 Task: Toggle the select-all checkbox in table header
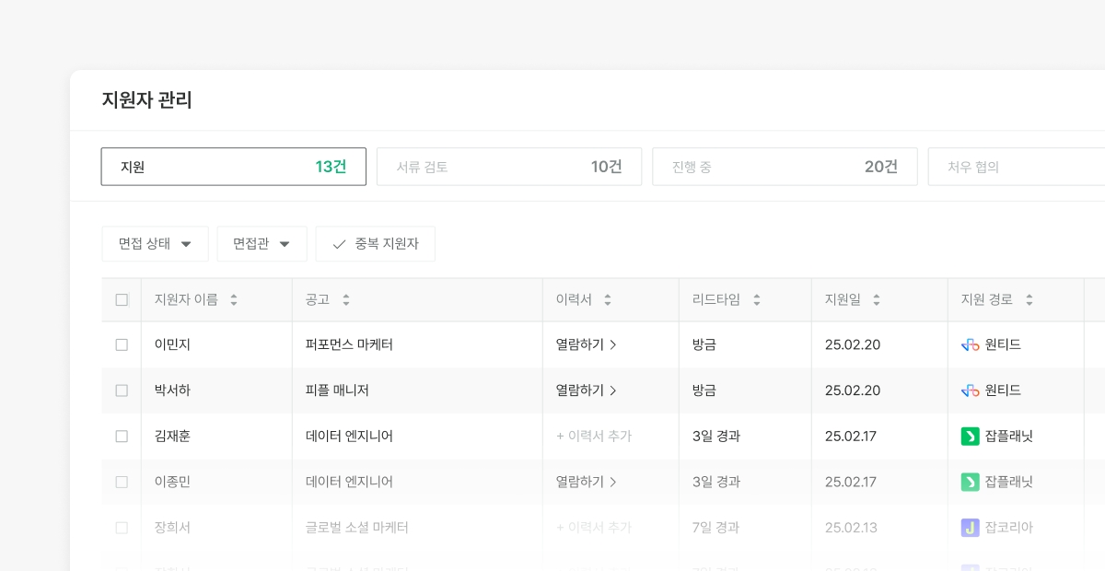[122, 300]
